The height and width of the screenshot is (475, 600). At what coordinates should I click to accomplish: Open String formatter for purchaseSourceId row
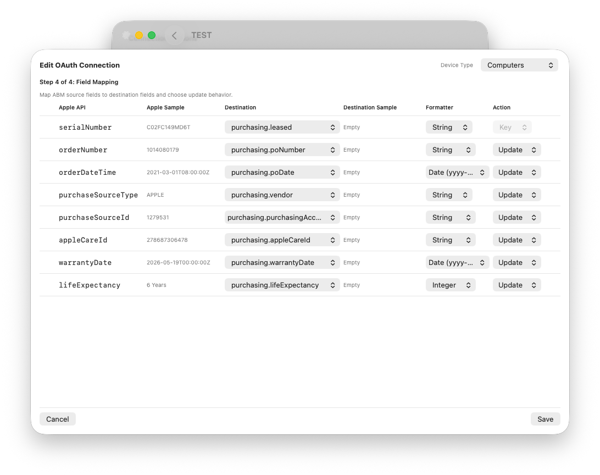(451, 217)
